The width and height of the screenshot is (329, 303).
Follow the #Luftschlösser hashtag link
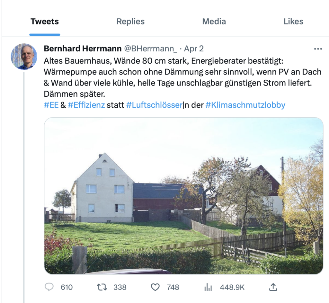[x=154, y=105]
